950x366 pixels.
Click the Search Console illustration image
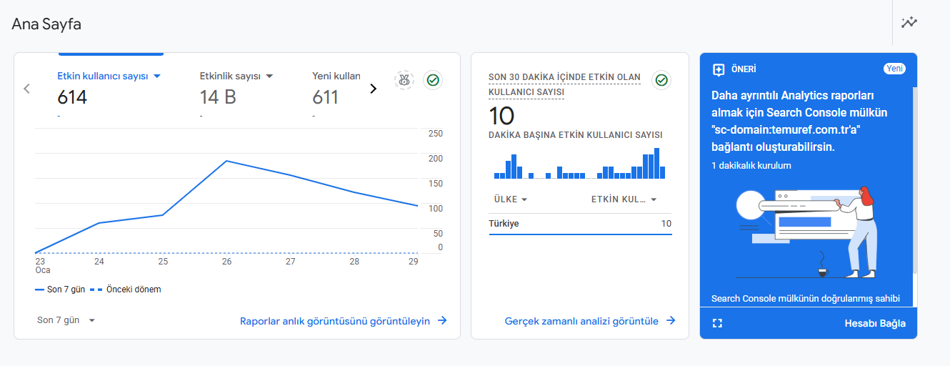(x=806, y=232)
